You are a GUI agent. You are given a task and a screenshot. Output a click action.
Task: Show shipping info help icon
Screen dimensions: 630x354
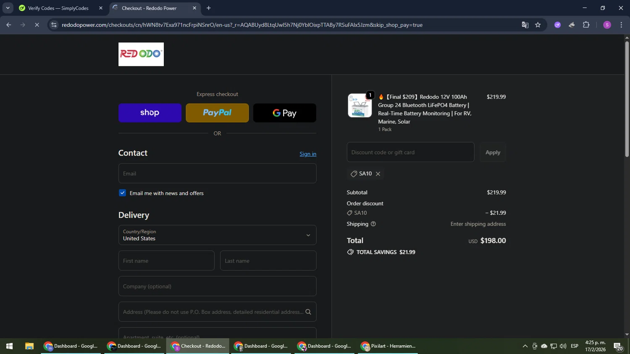pyautogui.click(x=373, y=224)
